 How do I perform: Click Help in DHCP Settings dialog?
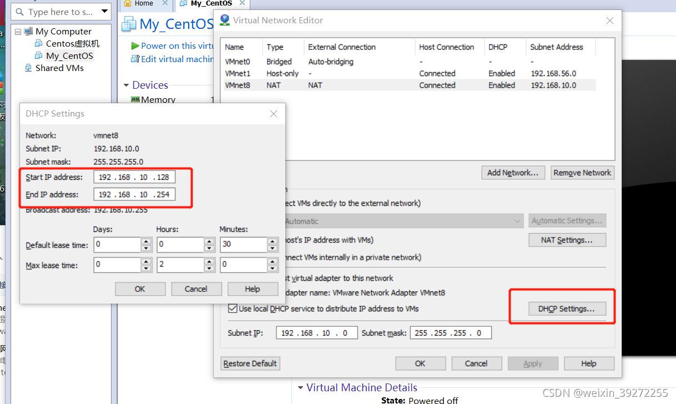coord(252,289)
